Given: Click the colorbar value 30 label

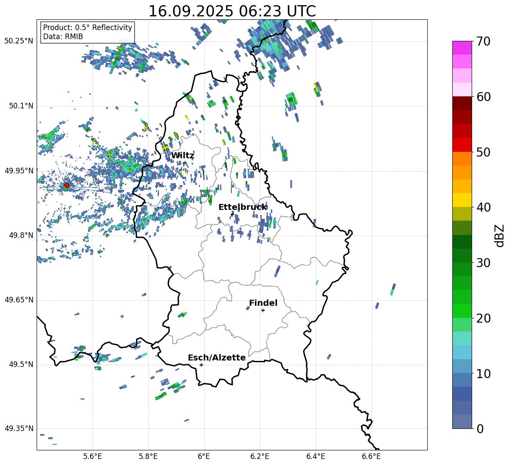Looking at the screenshot, I should [x=483, y=263].
